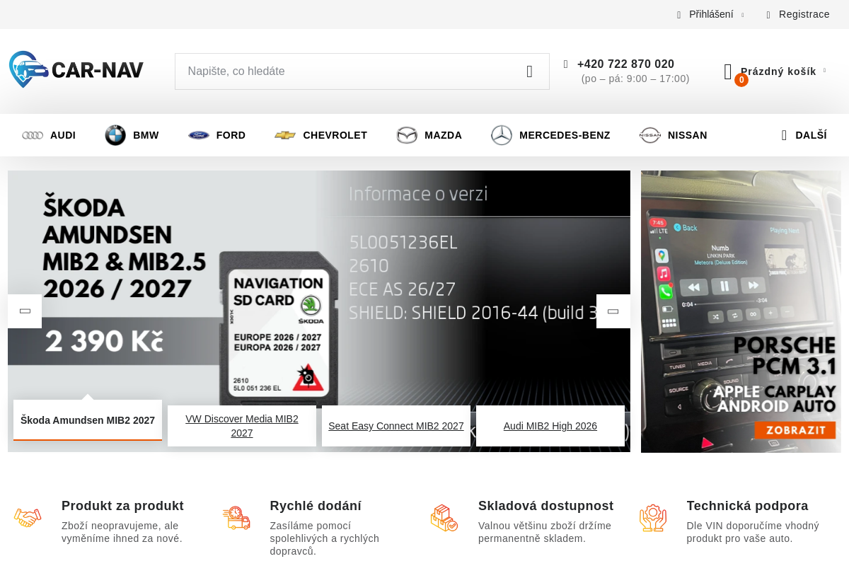Click the Registrace link
The width and height of the screenshot is (849, 566).
coord(804,14)
